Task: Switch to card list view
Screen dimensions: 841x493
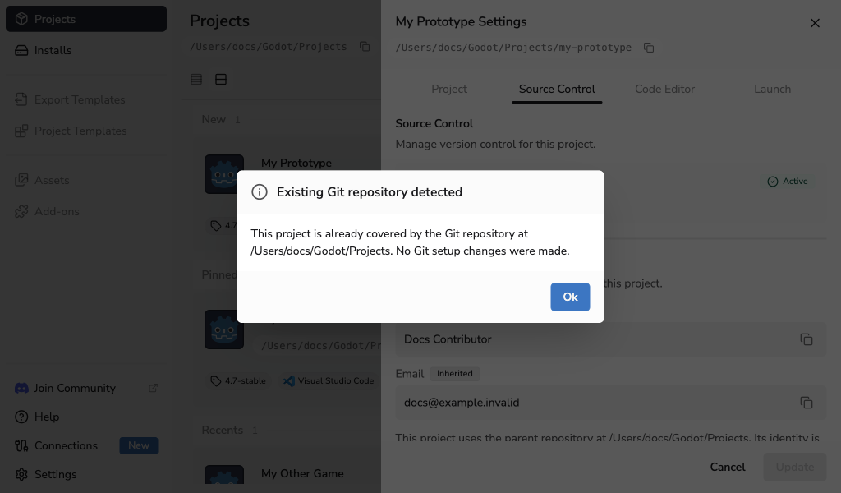Action: pyautogui.click(x=221, y=80)
